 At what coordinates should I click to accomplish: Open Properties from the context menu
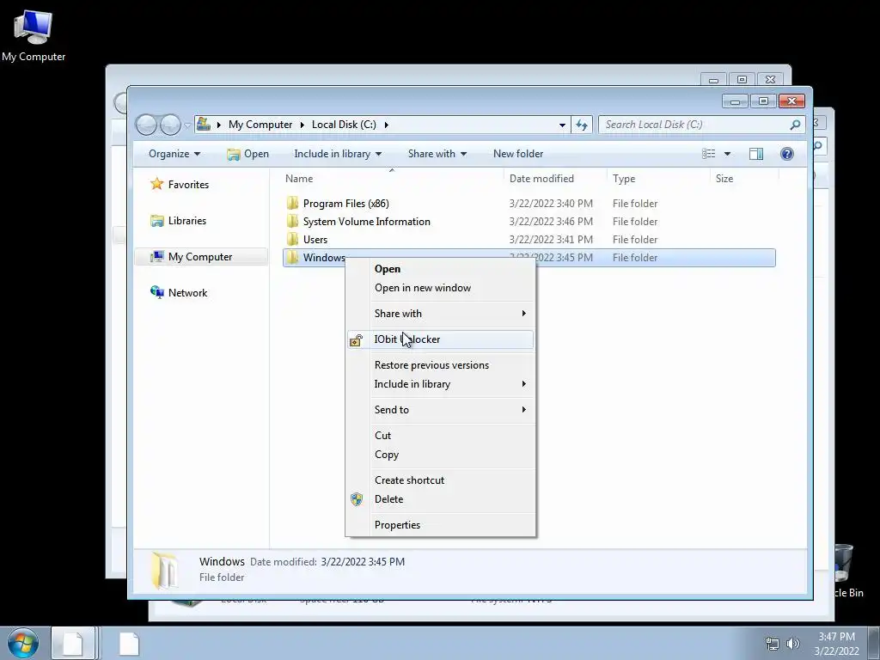441,525
